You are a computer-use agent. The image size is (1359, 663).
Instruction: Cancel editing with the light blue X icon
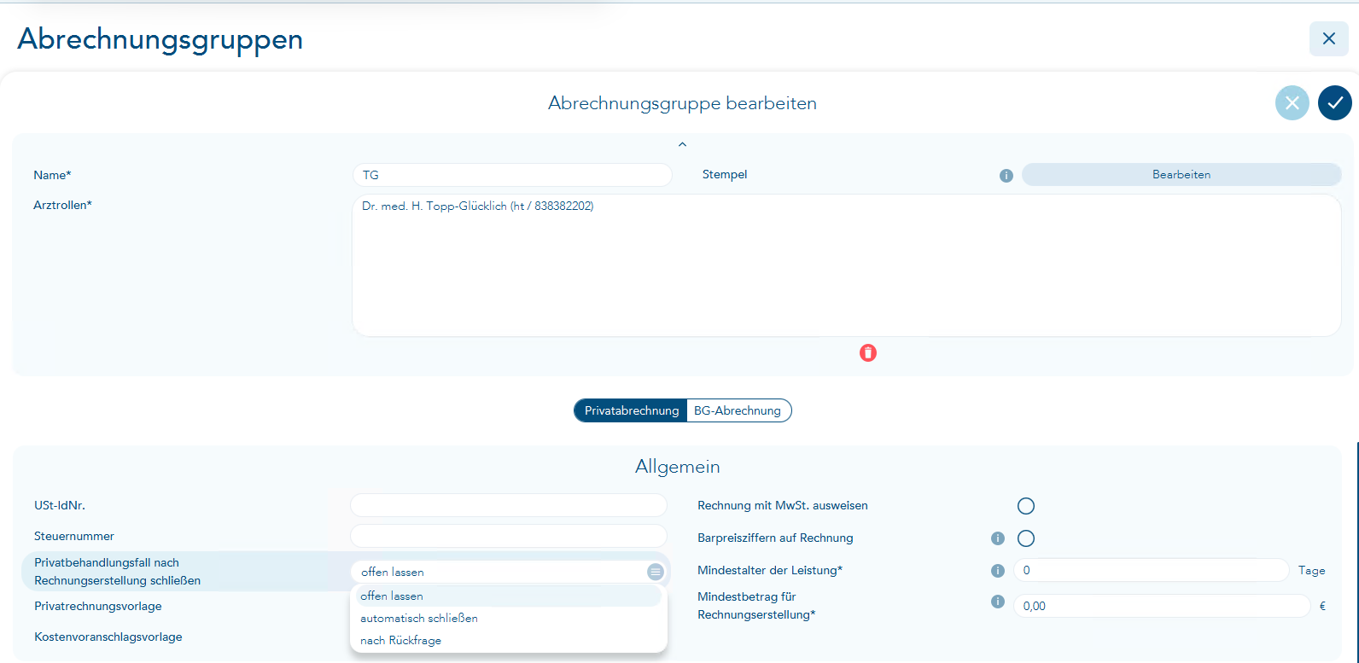[x=1292, y=103]
